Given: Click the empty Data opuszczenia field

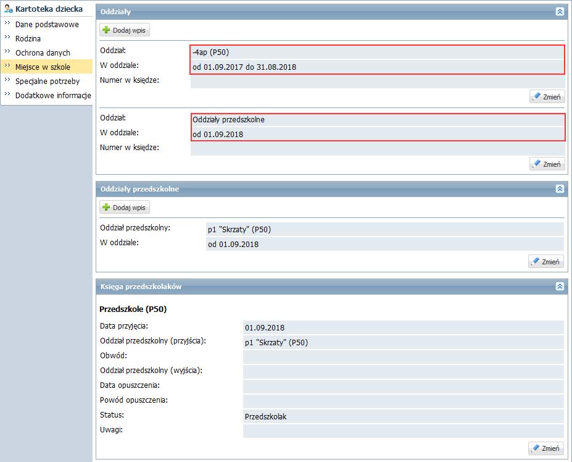Looking at the screenshot, I should (404, 387).
